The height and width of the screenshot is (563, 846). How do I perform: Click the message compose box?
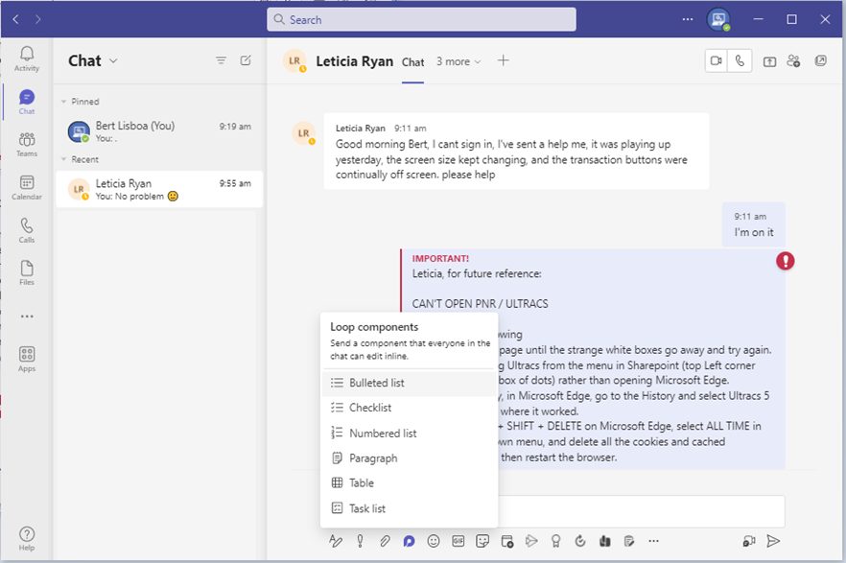pos(641,510)
